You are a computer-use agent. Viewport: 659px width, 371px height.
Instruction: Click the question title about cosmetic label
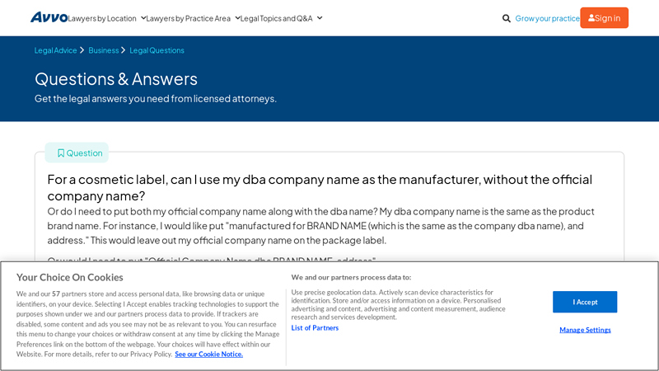click(320, 188)
